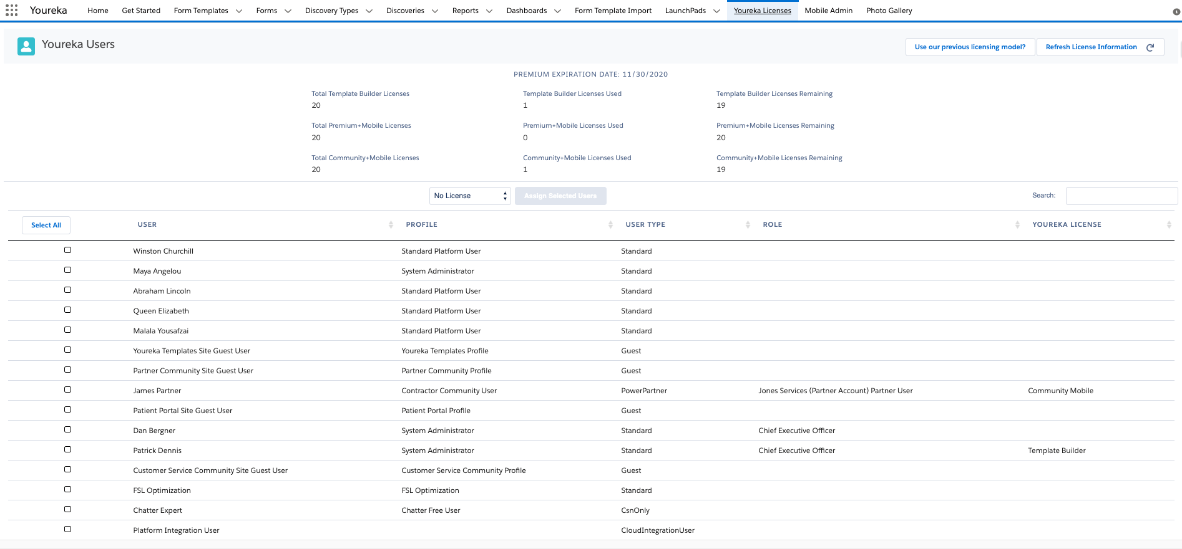Viewport: 1182px width, 549px height.
Task: Click Jones Services Partner User role
Action: 836,391
